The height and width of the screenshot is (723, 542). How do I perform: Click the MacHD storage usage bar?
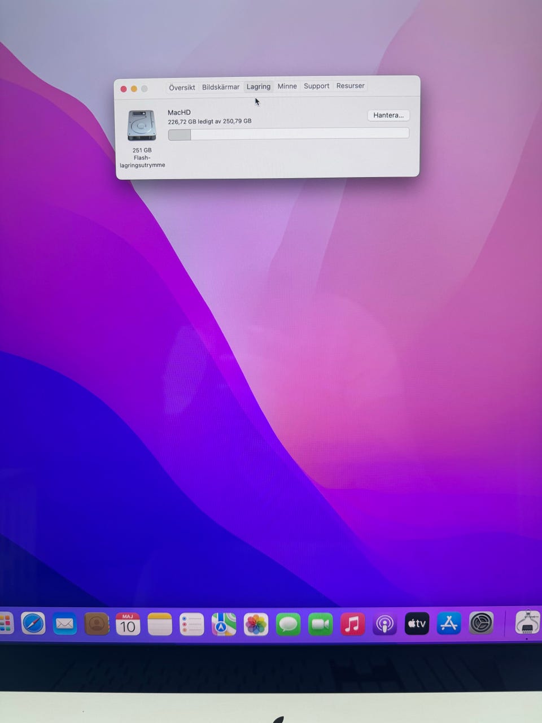coord(289,134)
